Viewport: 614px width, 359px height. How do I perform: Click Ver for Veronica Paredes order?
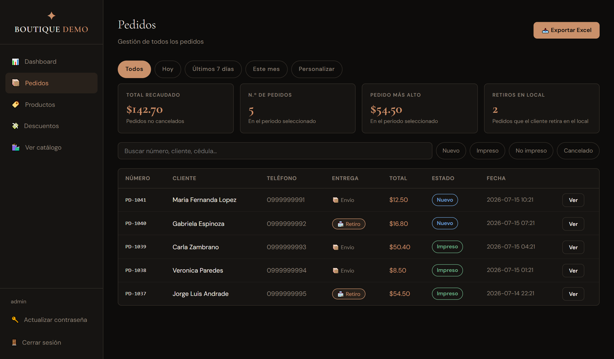pos(573,271)
